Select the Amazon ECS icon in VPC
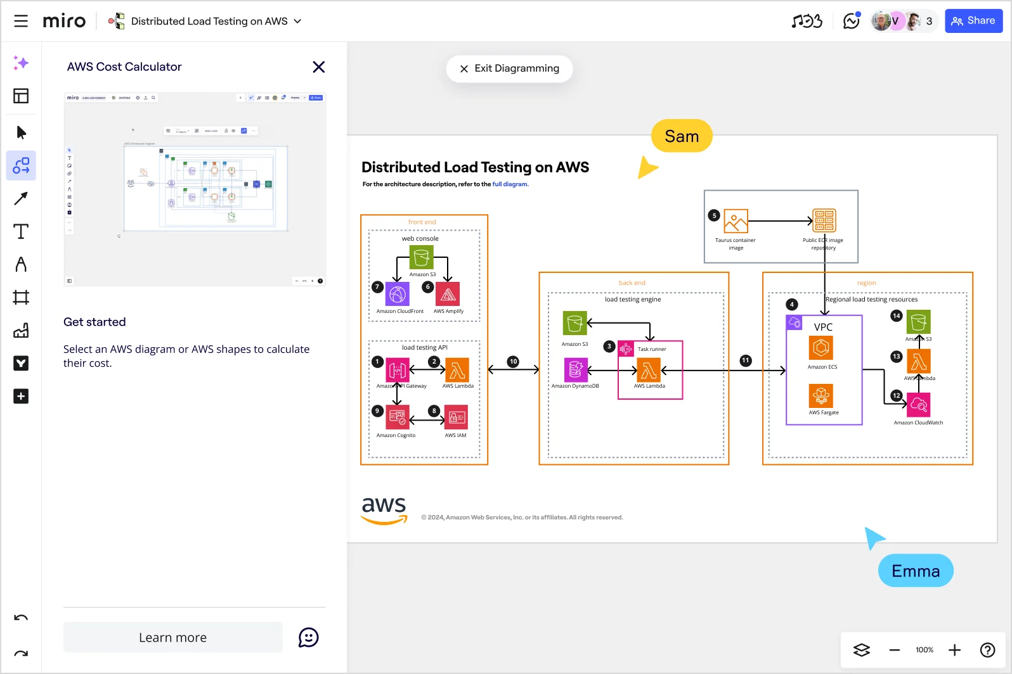Image resolution: width=1012 pixels, height=674 pixels. (821, 348)
